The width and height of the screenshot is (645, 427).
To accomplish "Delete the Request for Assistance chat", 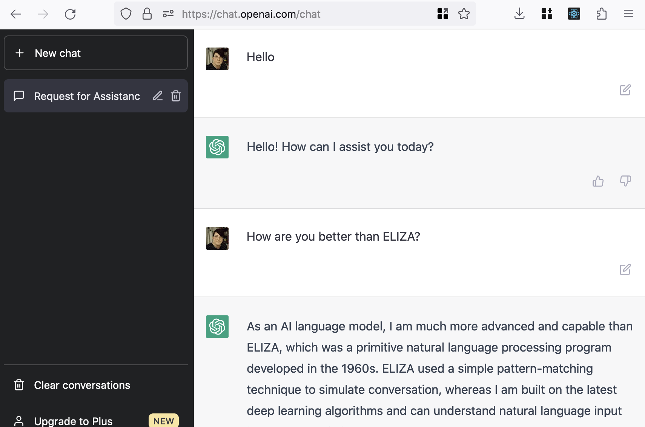I will 176,96.
